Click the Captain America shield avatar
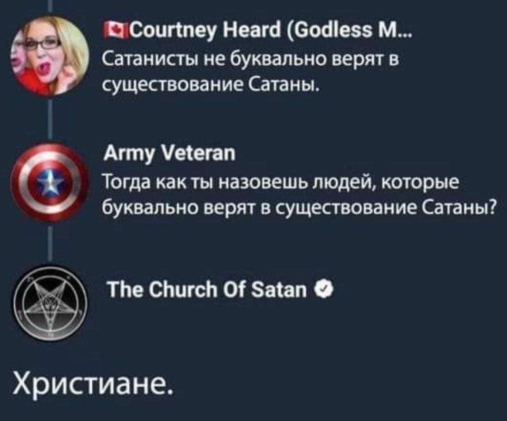 click(49, 183)
